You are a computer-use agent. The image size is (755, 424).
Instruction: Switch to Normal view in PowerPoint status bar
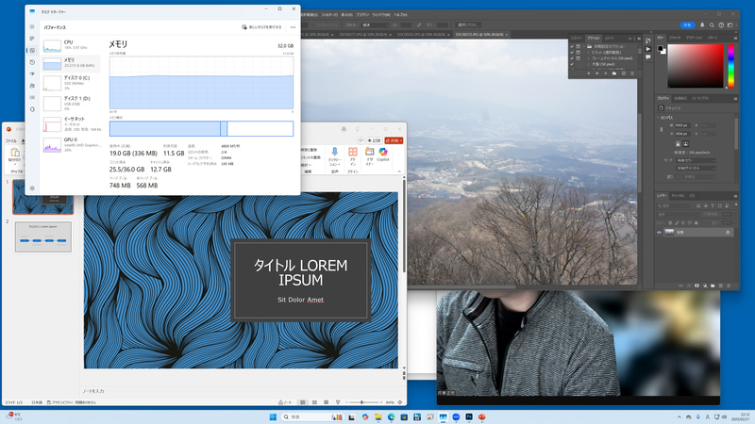click(303, 402)
